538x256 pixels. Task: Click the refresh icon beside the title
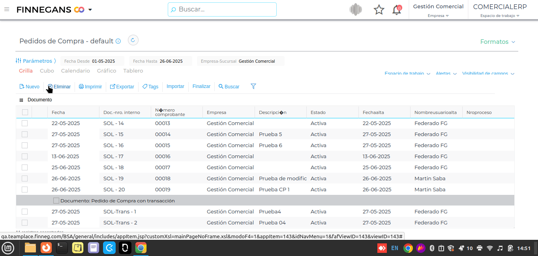133,40
